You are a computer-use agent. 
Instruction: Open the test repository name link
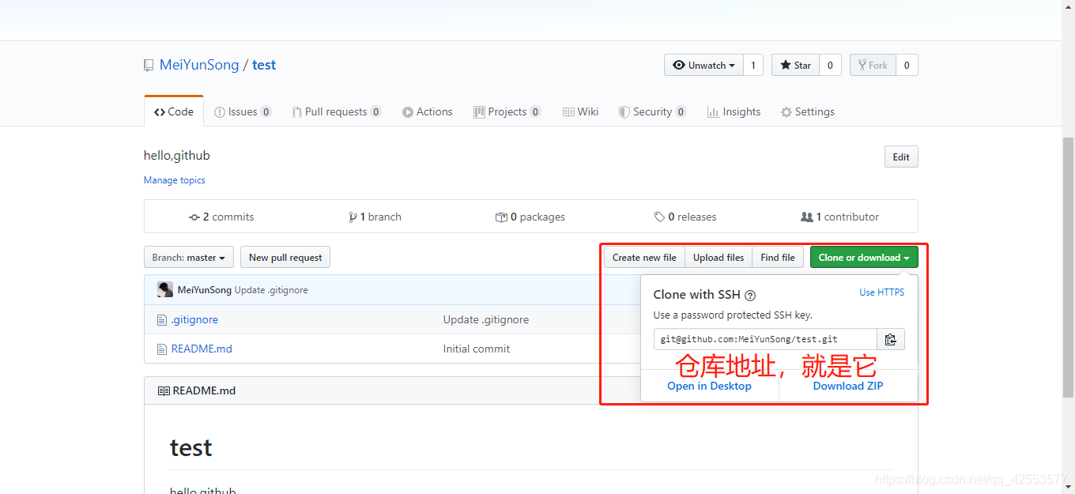pos(264,65)
